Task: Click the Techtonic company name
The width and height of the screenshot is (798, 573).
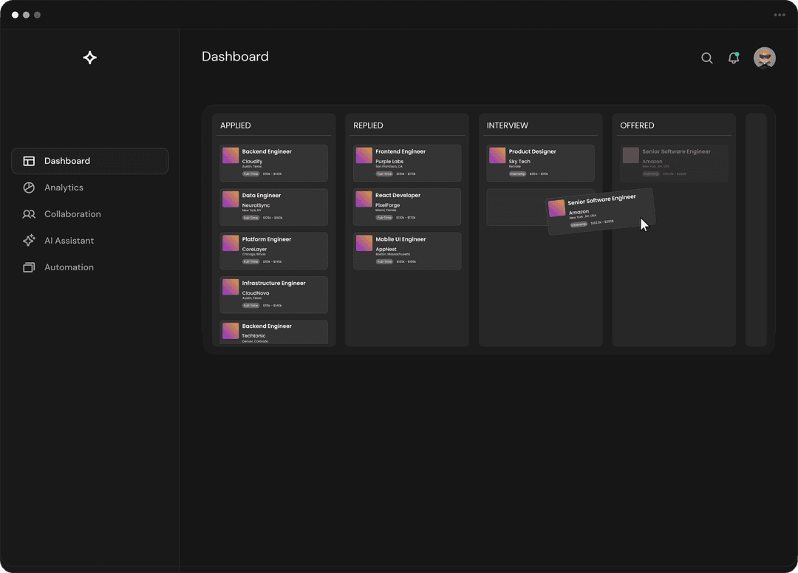Action: coord(253,336)
